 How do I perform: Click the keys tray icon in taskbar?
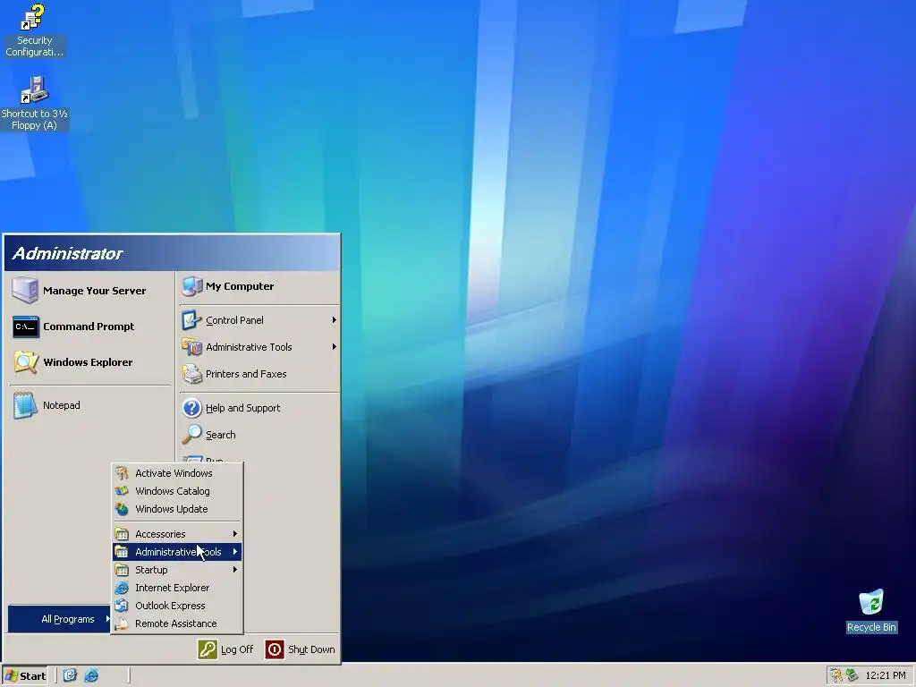(836, 676)
